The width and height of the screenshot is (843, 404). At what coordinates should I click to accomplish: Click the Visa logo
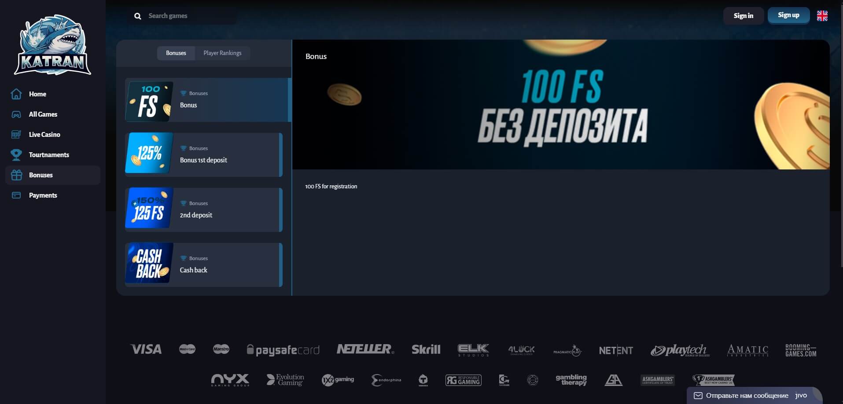pyautogui.click(x=146, y=349)
